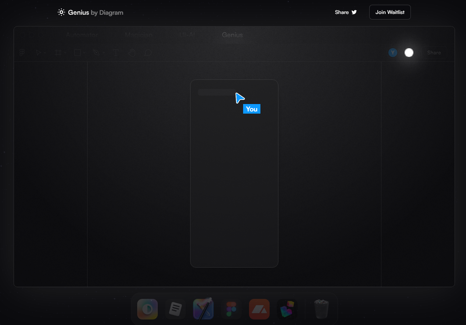Select the Pen tool

[96, 53]
